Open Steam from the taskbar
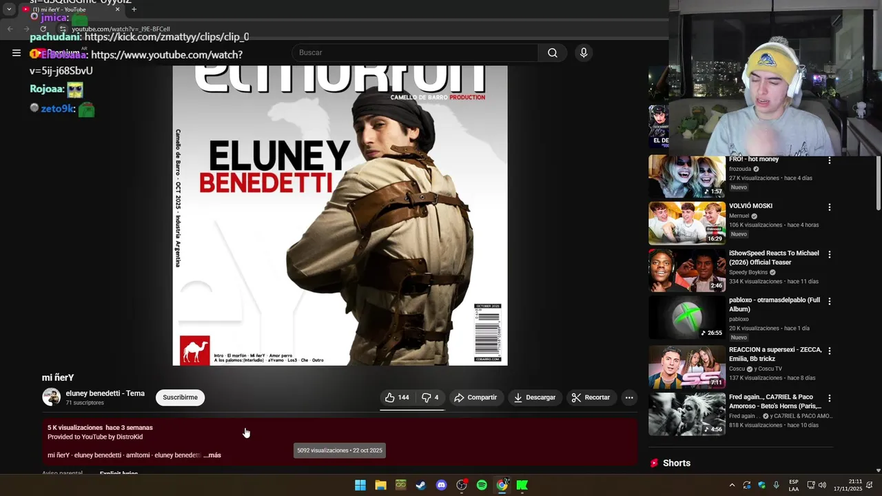 click(421, 485)
